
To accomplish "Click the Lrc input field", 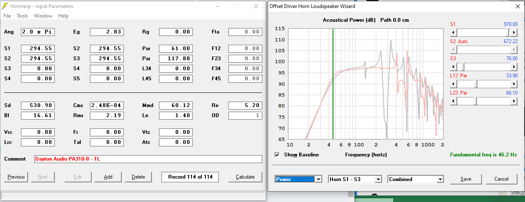I will tap(38, 142).
